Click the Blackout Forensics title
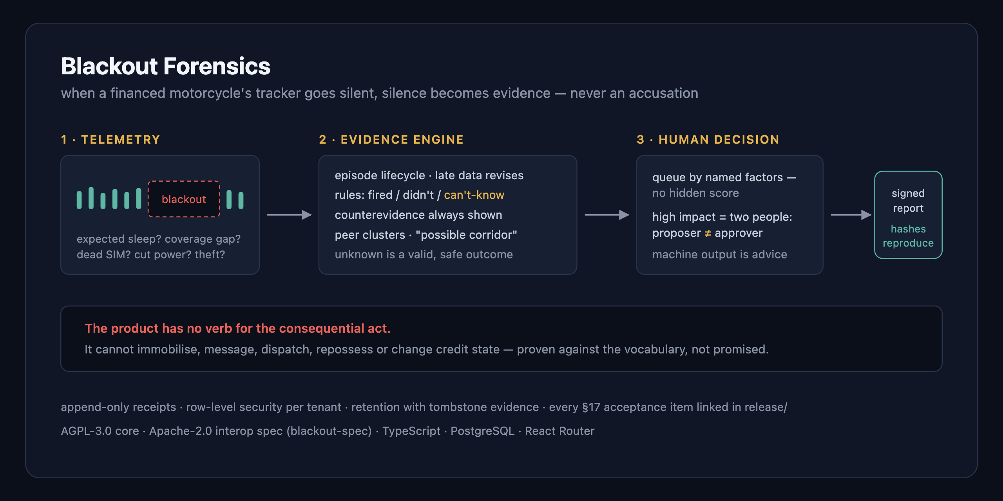 coord(165,66)
